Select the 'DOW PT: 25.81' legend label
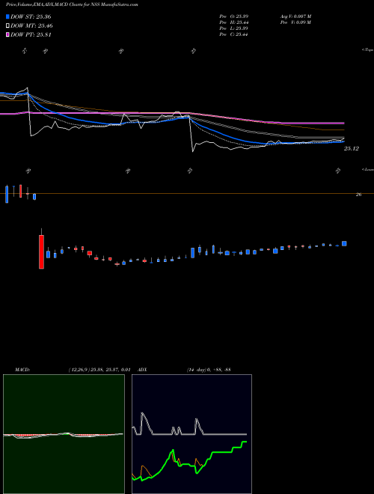Viewport: 374px width, 494px height. tap(31, 35)
